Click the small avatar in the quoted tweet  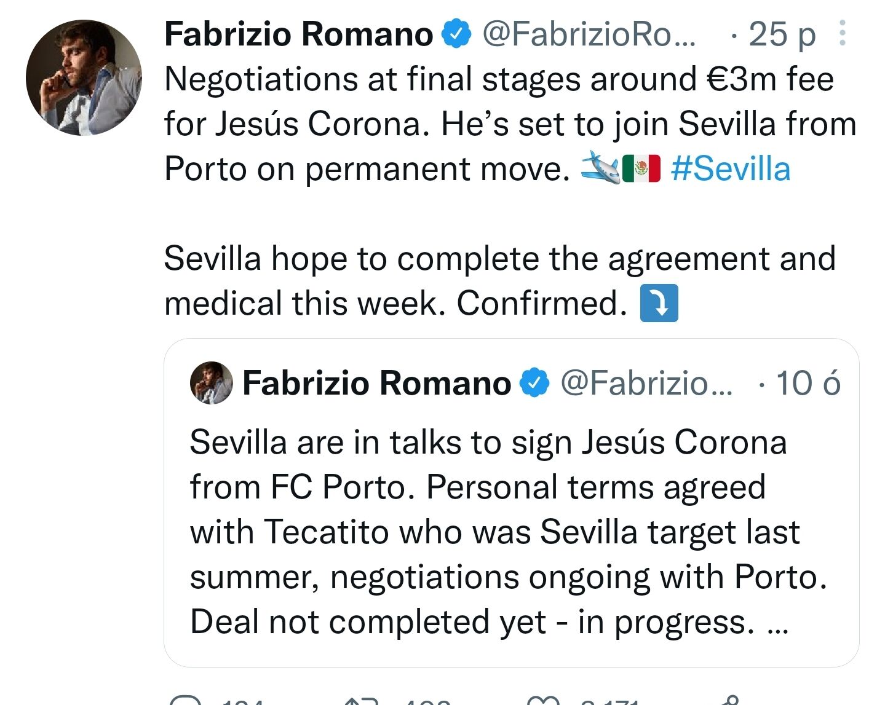click(x=212, y=383)
